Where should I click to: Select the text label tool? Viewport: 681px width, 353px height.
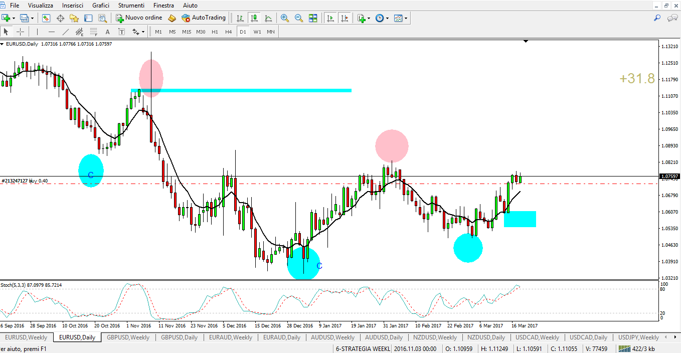click(x=121, y=32)
